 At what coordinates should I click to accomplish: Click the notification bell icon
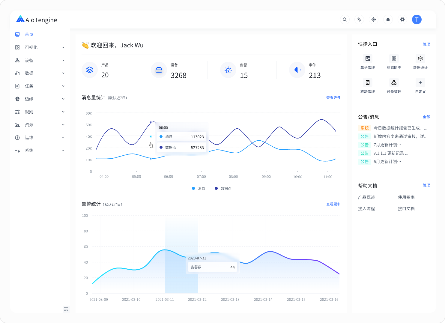click(x=388, y=19)
